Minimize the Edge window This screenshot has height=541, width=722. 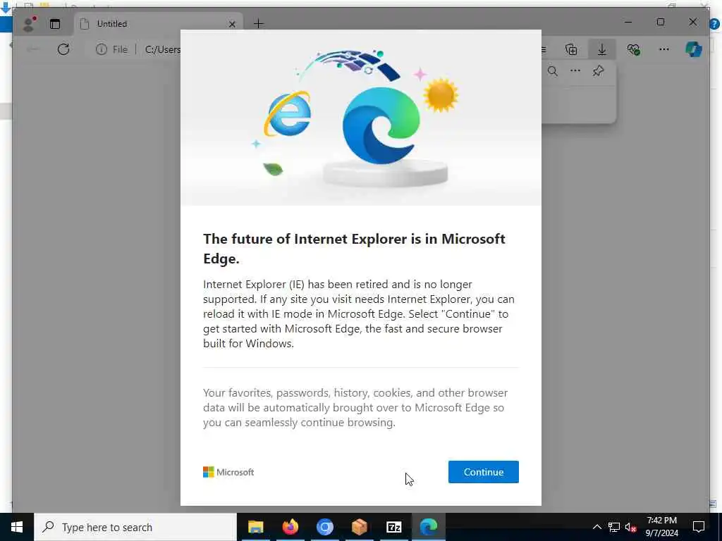pyautogui.click(x=628, y=22)
